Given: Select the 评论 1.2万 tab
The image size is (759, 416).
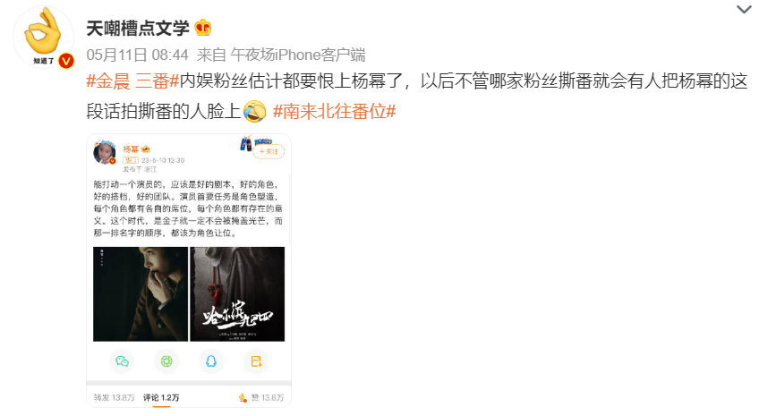Looking at the screenshot, I should (161, 397).
